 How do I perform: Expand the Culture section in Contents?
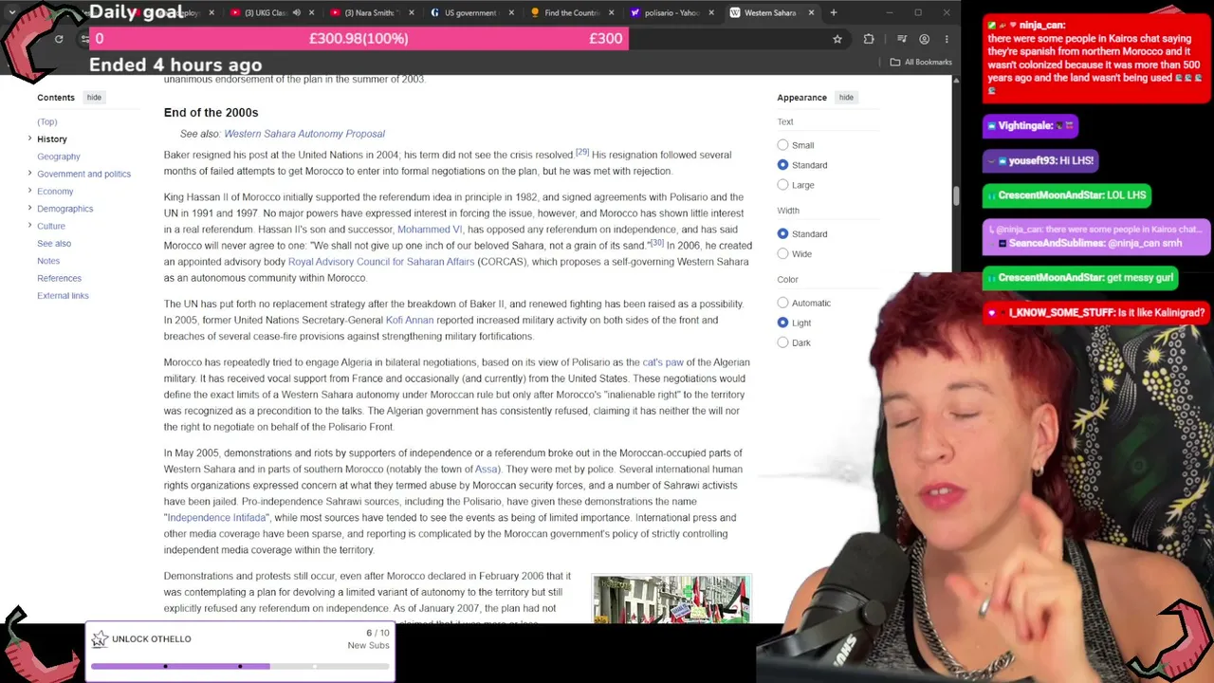[x=29, y=226]
